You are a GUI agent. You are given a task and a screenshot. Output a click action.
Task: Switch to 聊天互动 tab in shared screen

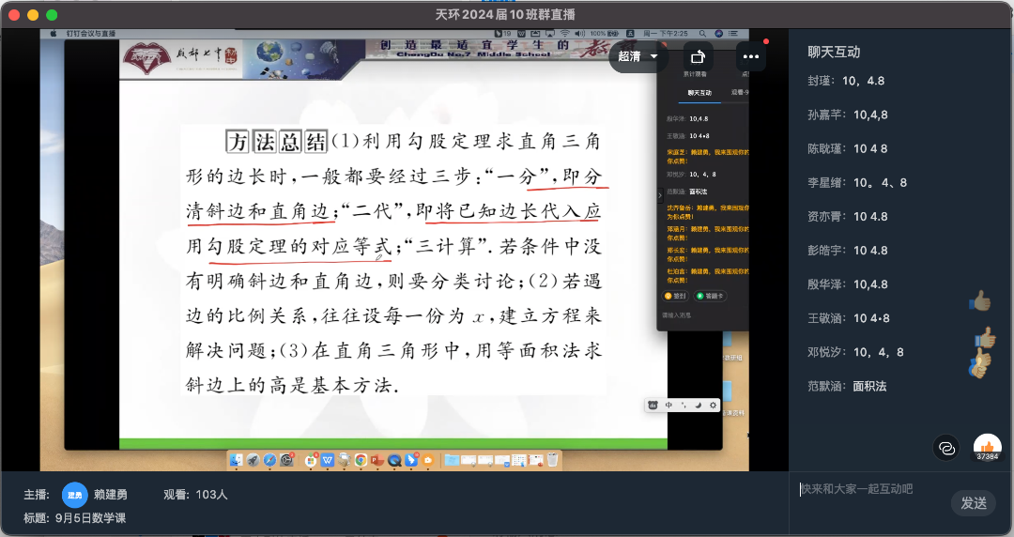699,93
